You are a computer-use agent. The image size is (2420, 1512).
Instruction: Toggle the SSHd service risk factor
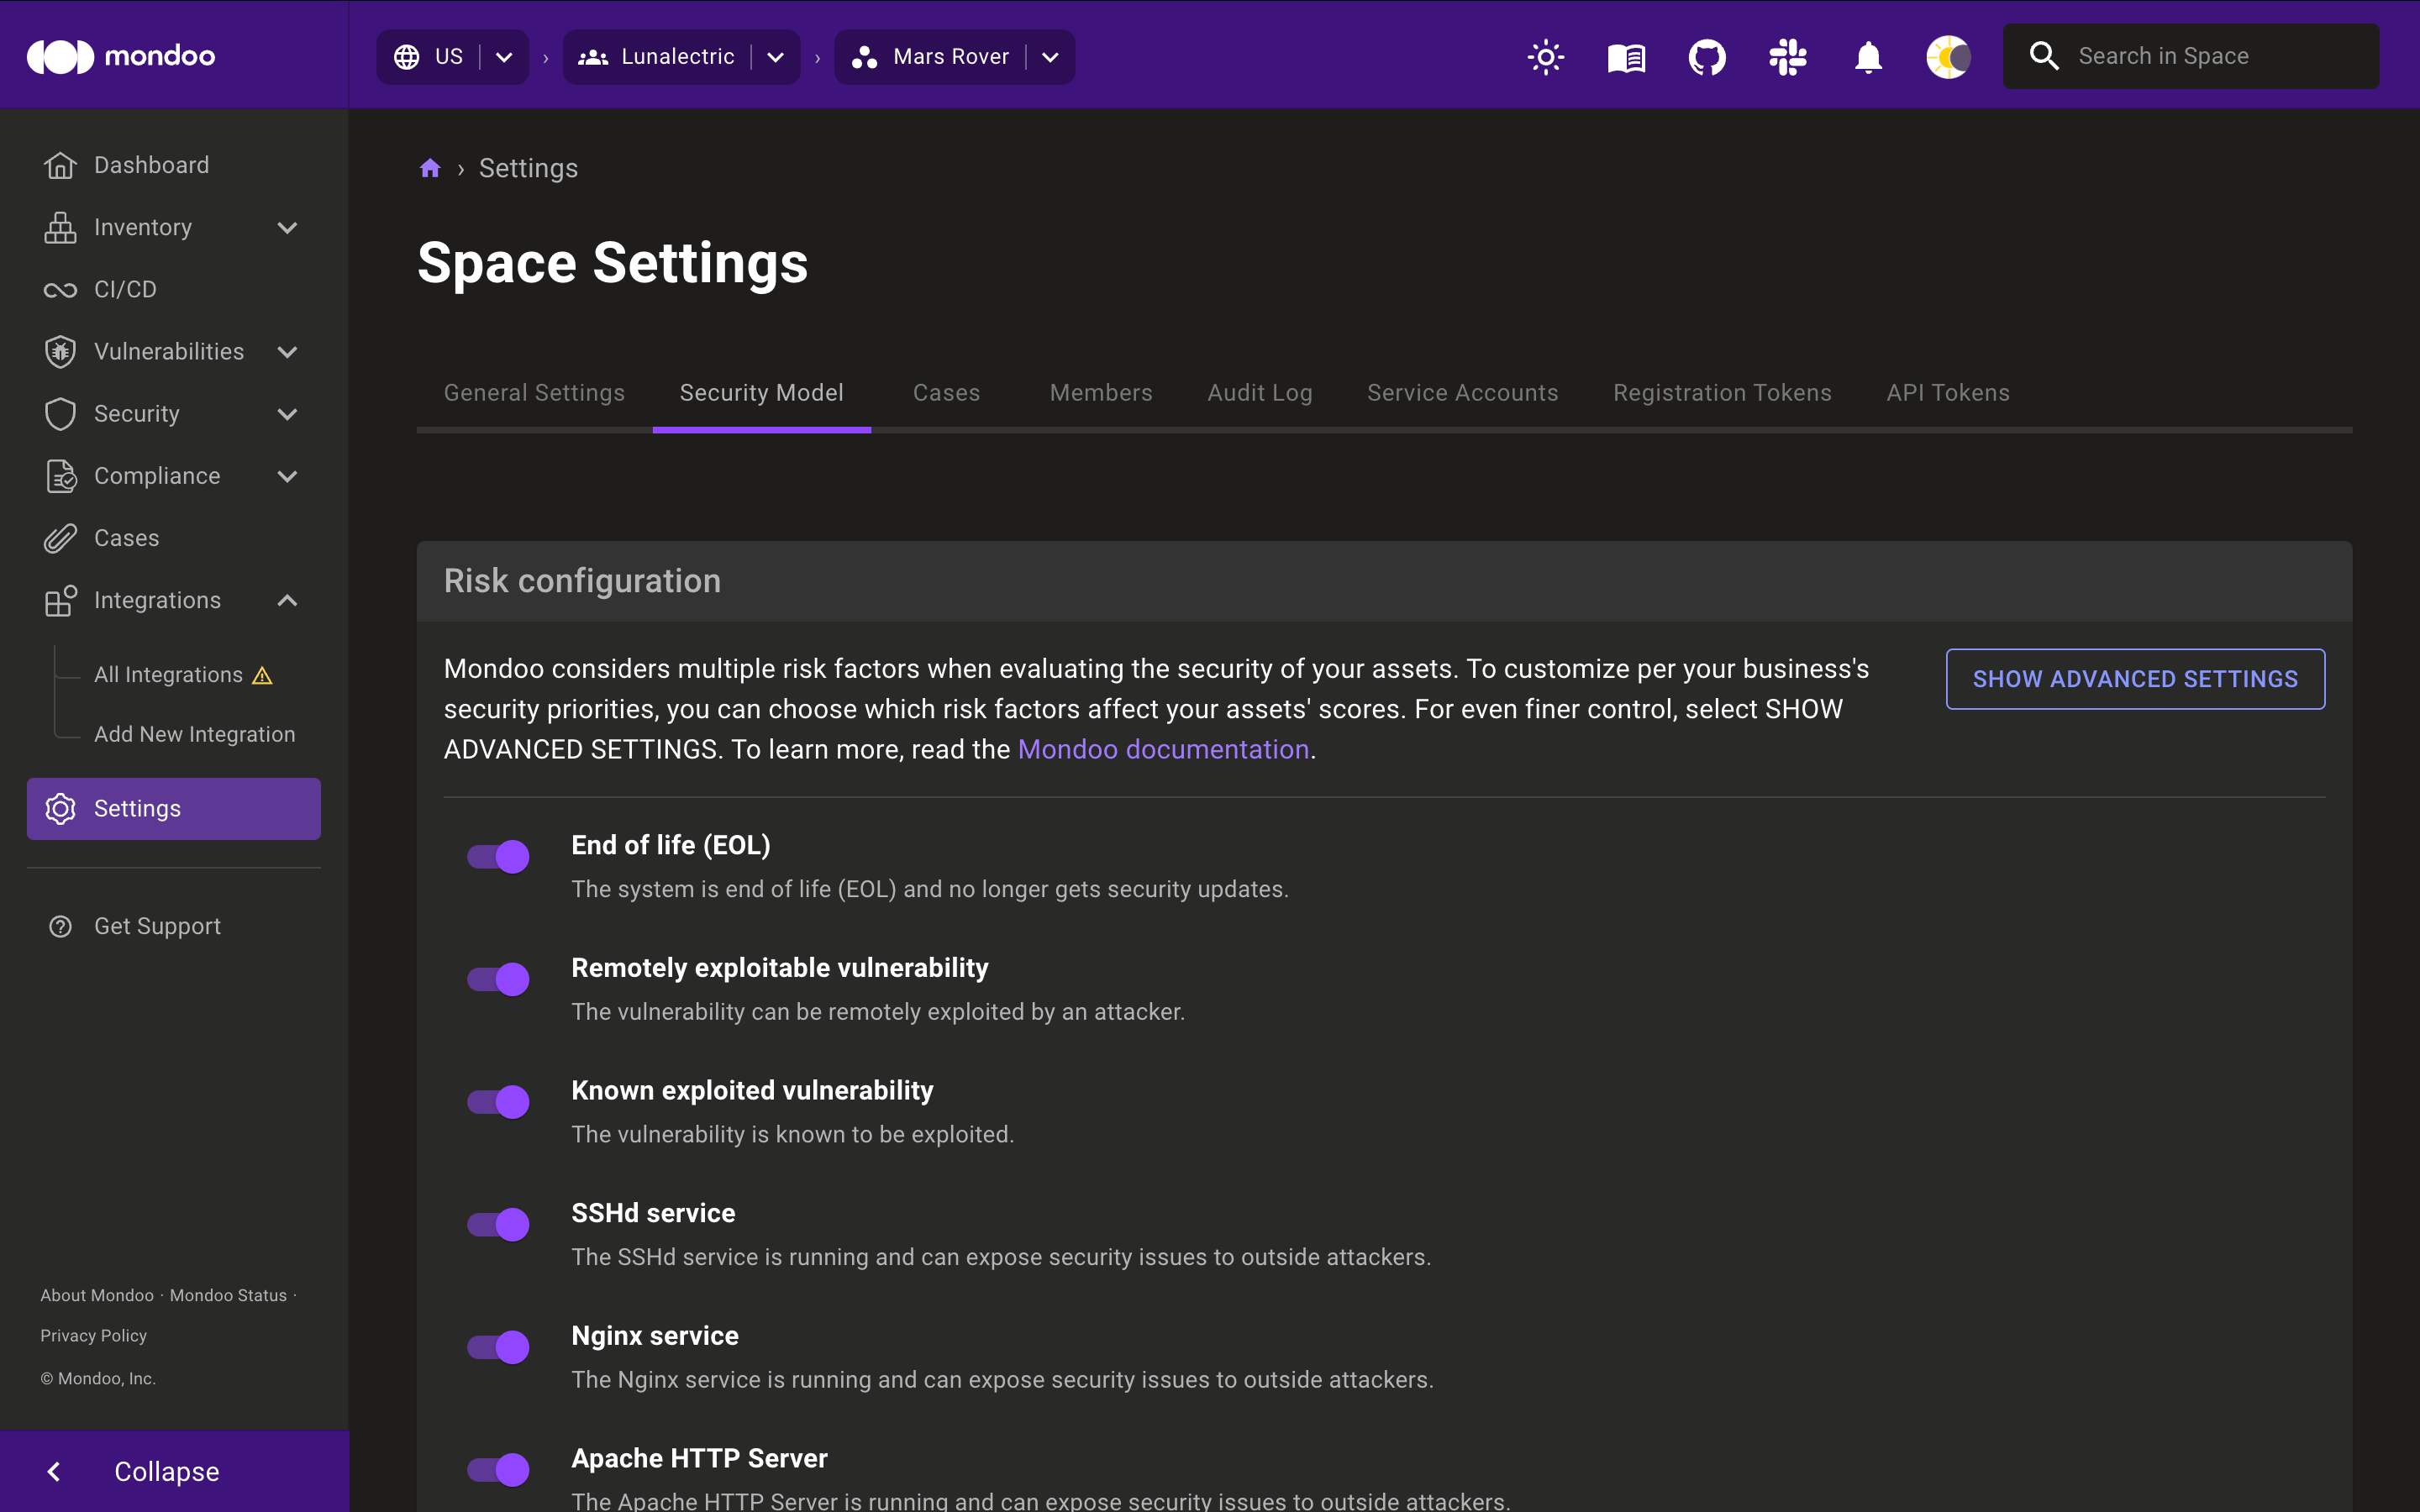click(x=497, y=1225)
